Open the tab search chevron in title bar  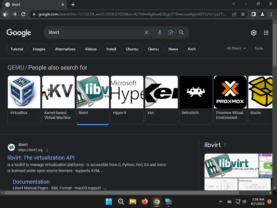point(233,4)
